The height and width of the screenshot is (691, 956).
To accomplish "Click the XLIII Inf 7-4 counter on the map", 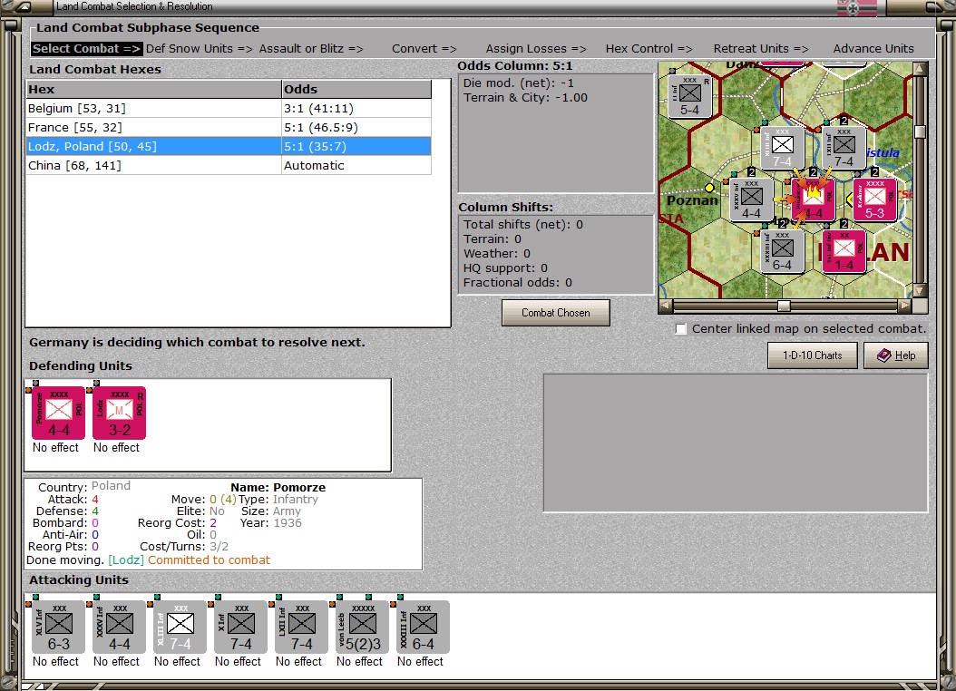I will [x=782, y=148].
